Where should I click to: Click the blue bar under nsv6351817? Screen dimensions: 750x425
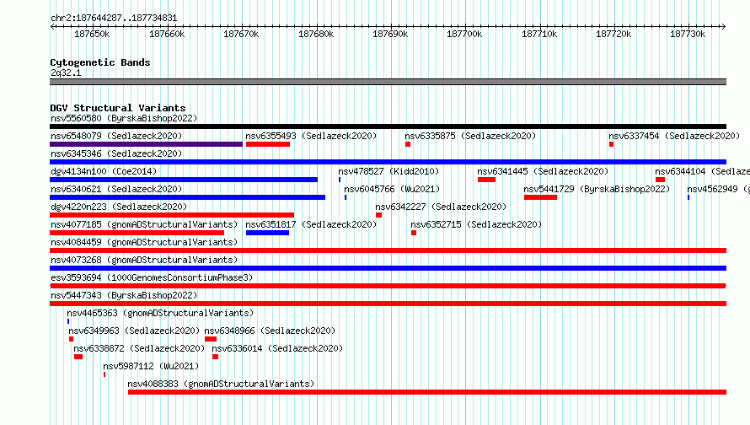267,233
